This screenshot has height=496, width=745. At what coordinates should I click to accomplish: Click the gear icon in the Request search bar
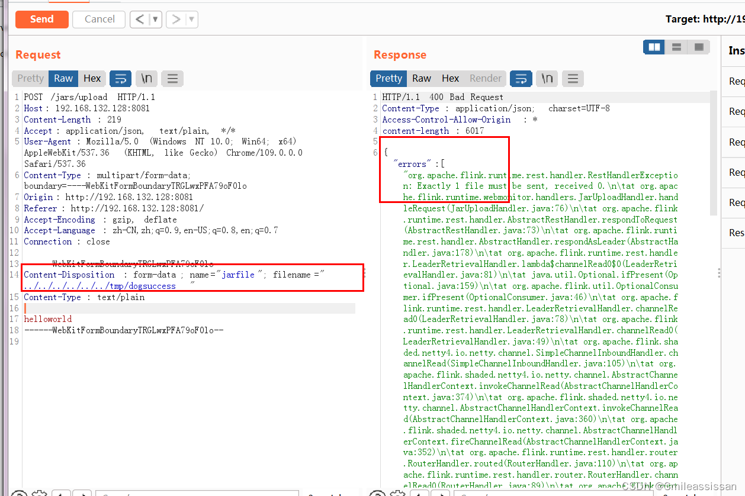tap(40, 492)
